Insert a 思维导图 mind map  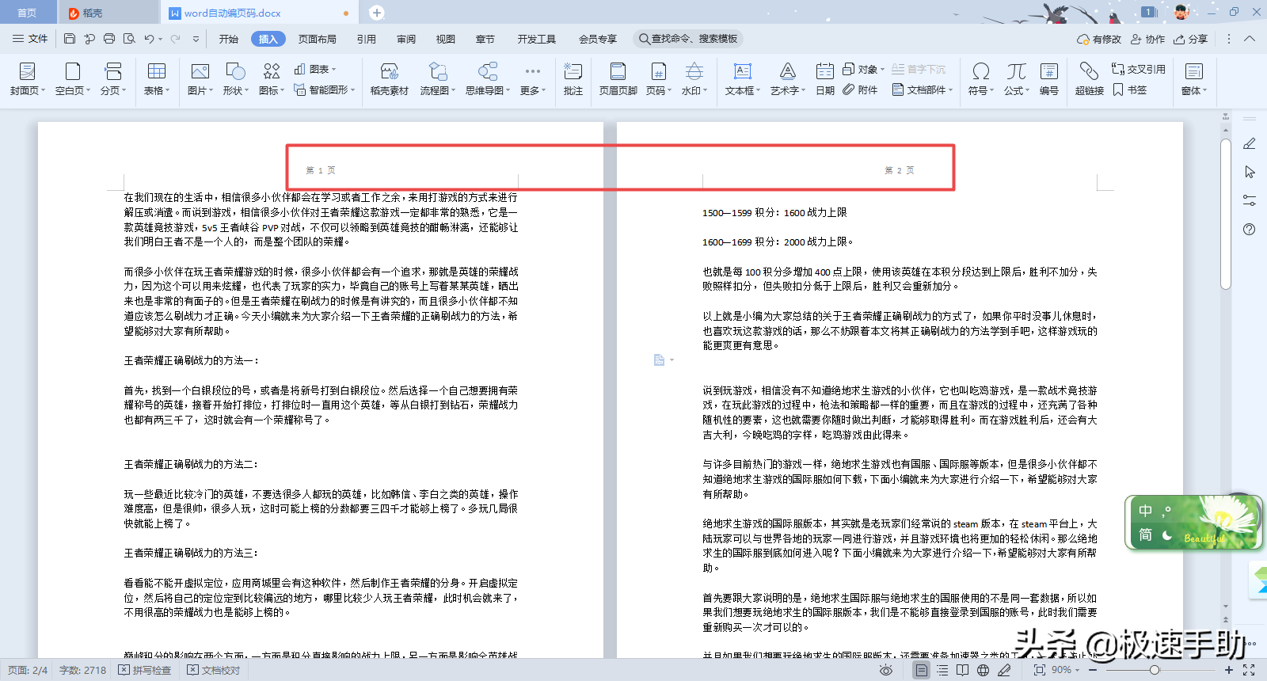(x=487, y=79)
